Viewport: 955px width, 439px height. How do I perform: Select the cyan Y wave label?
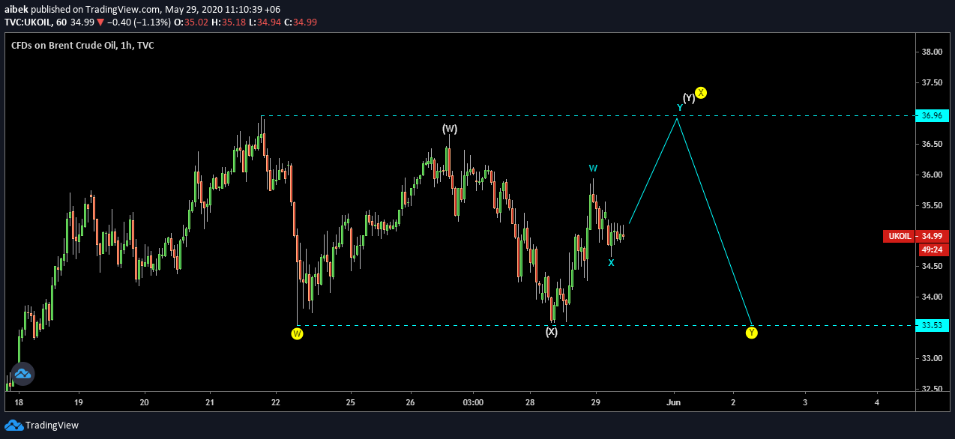pyautogui.click(x=680, y=108)
